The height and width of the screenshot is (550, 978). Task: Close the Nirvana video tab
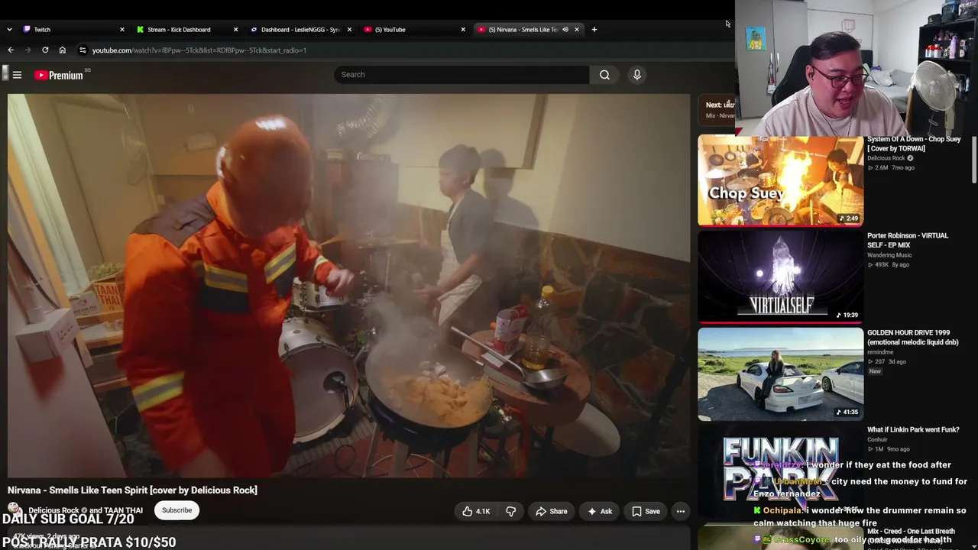(x=577, y=30)
